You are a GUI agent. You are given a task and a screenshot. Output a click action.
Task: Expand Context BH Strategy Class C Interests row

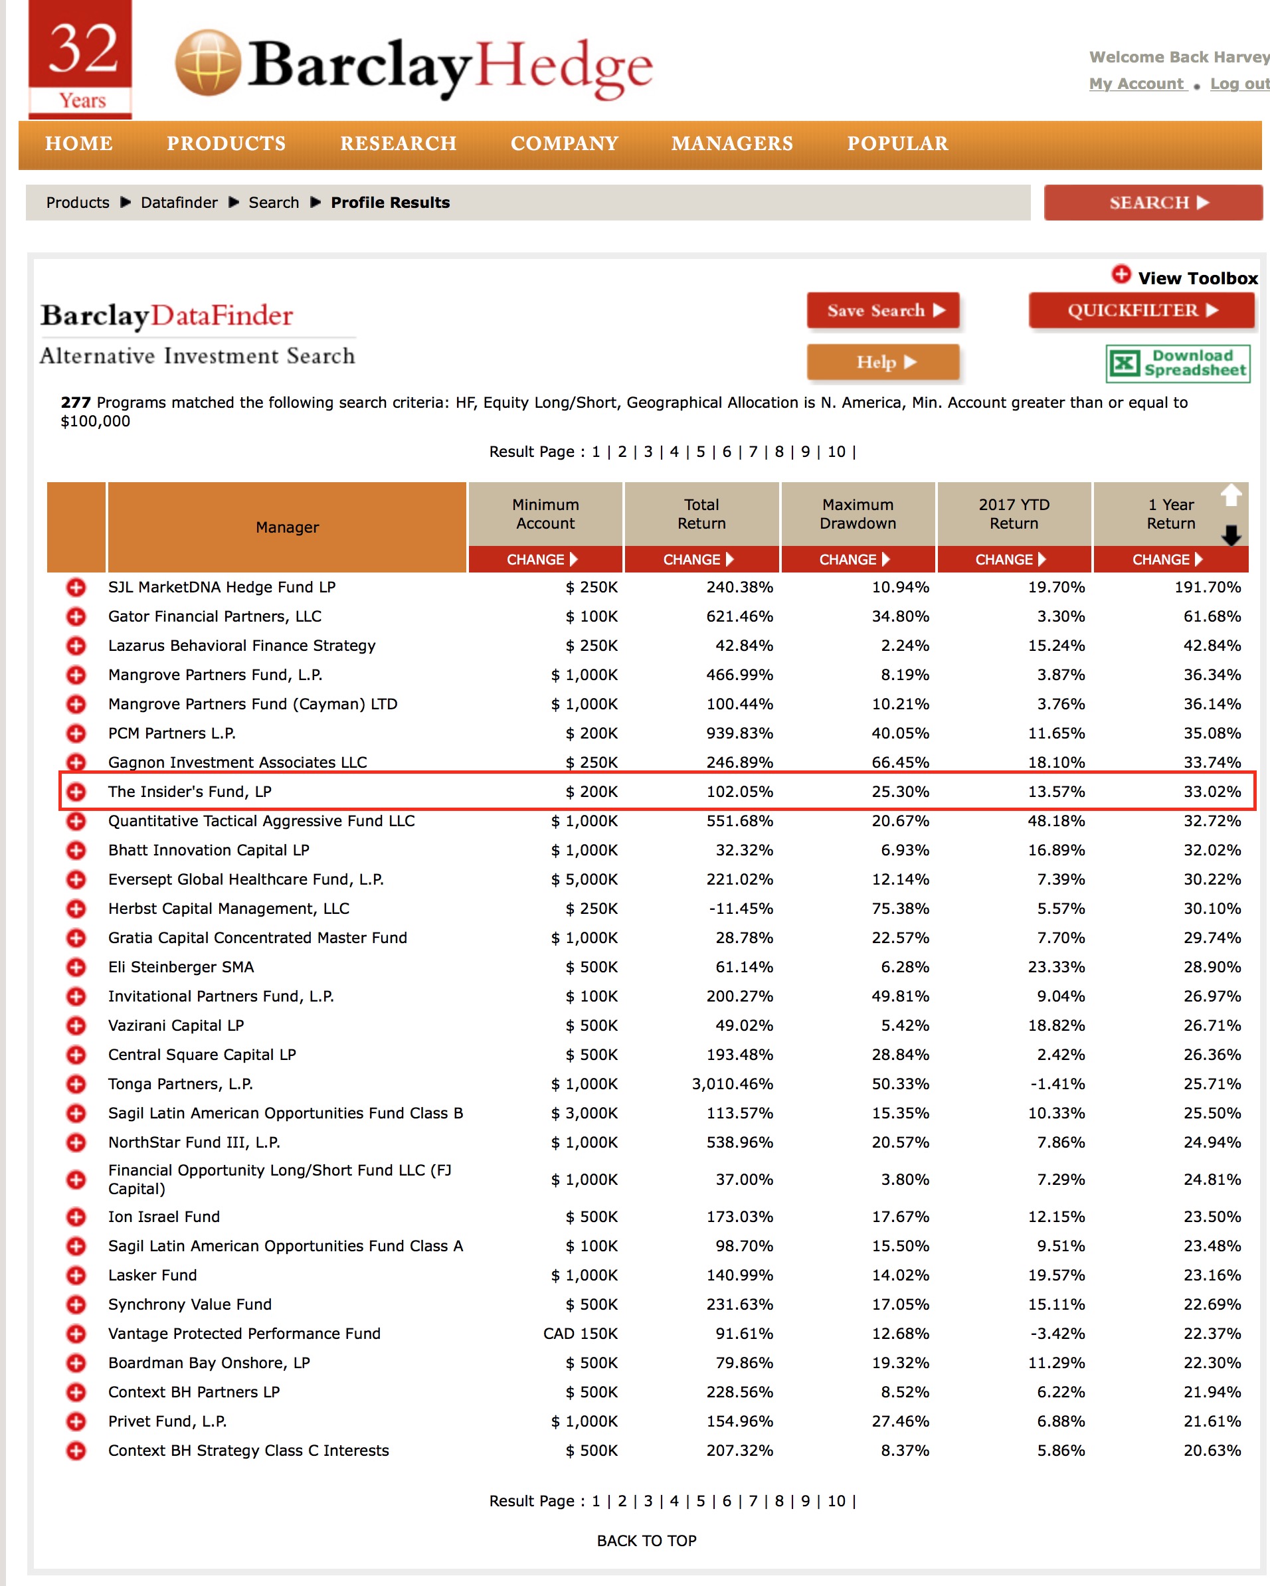76,1451
